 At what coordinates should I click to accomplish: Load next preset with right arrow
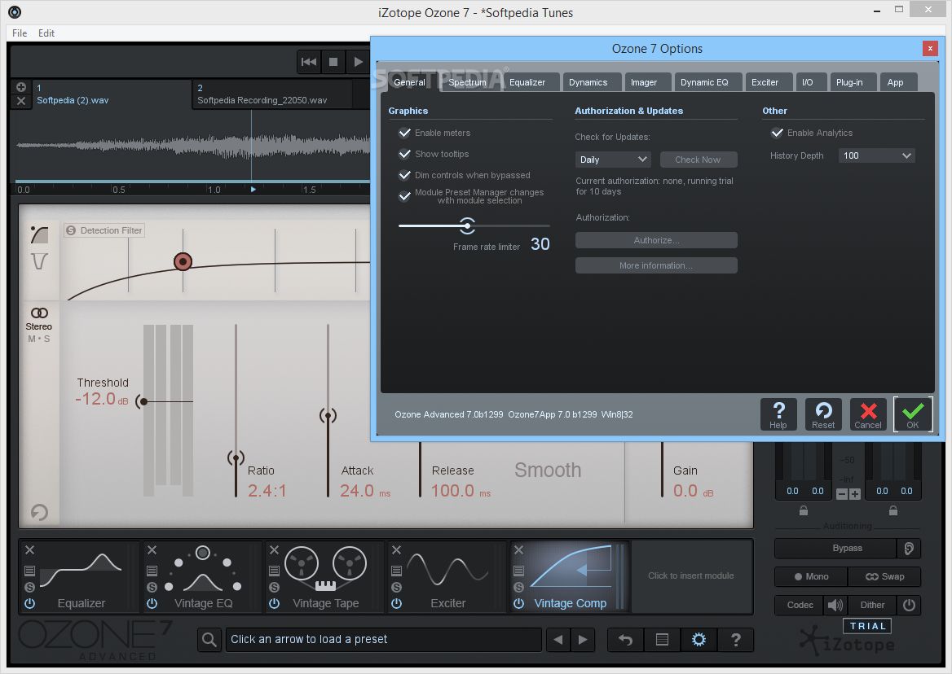583,640
